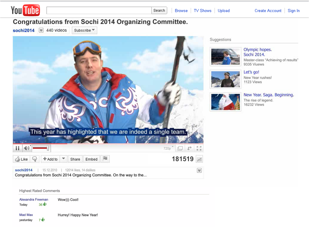Click the 'Hurrey! Happy New Year!' comment
This screenshot has height=228, width=309.
coord(78,215)
